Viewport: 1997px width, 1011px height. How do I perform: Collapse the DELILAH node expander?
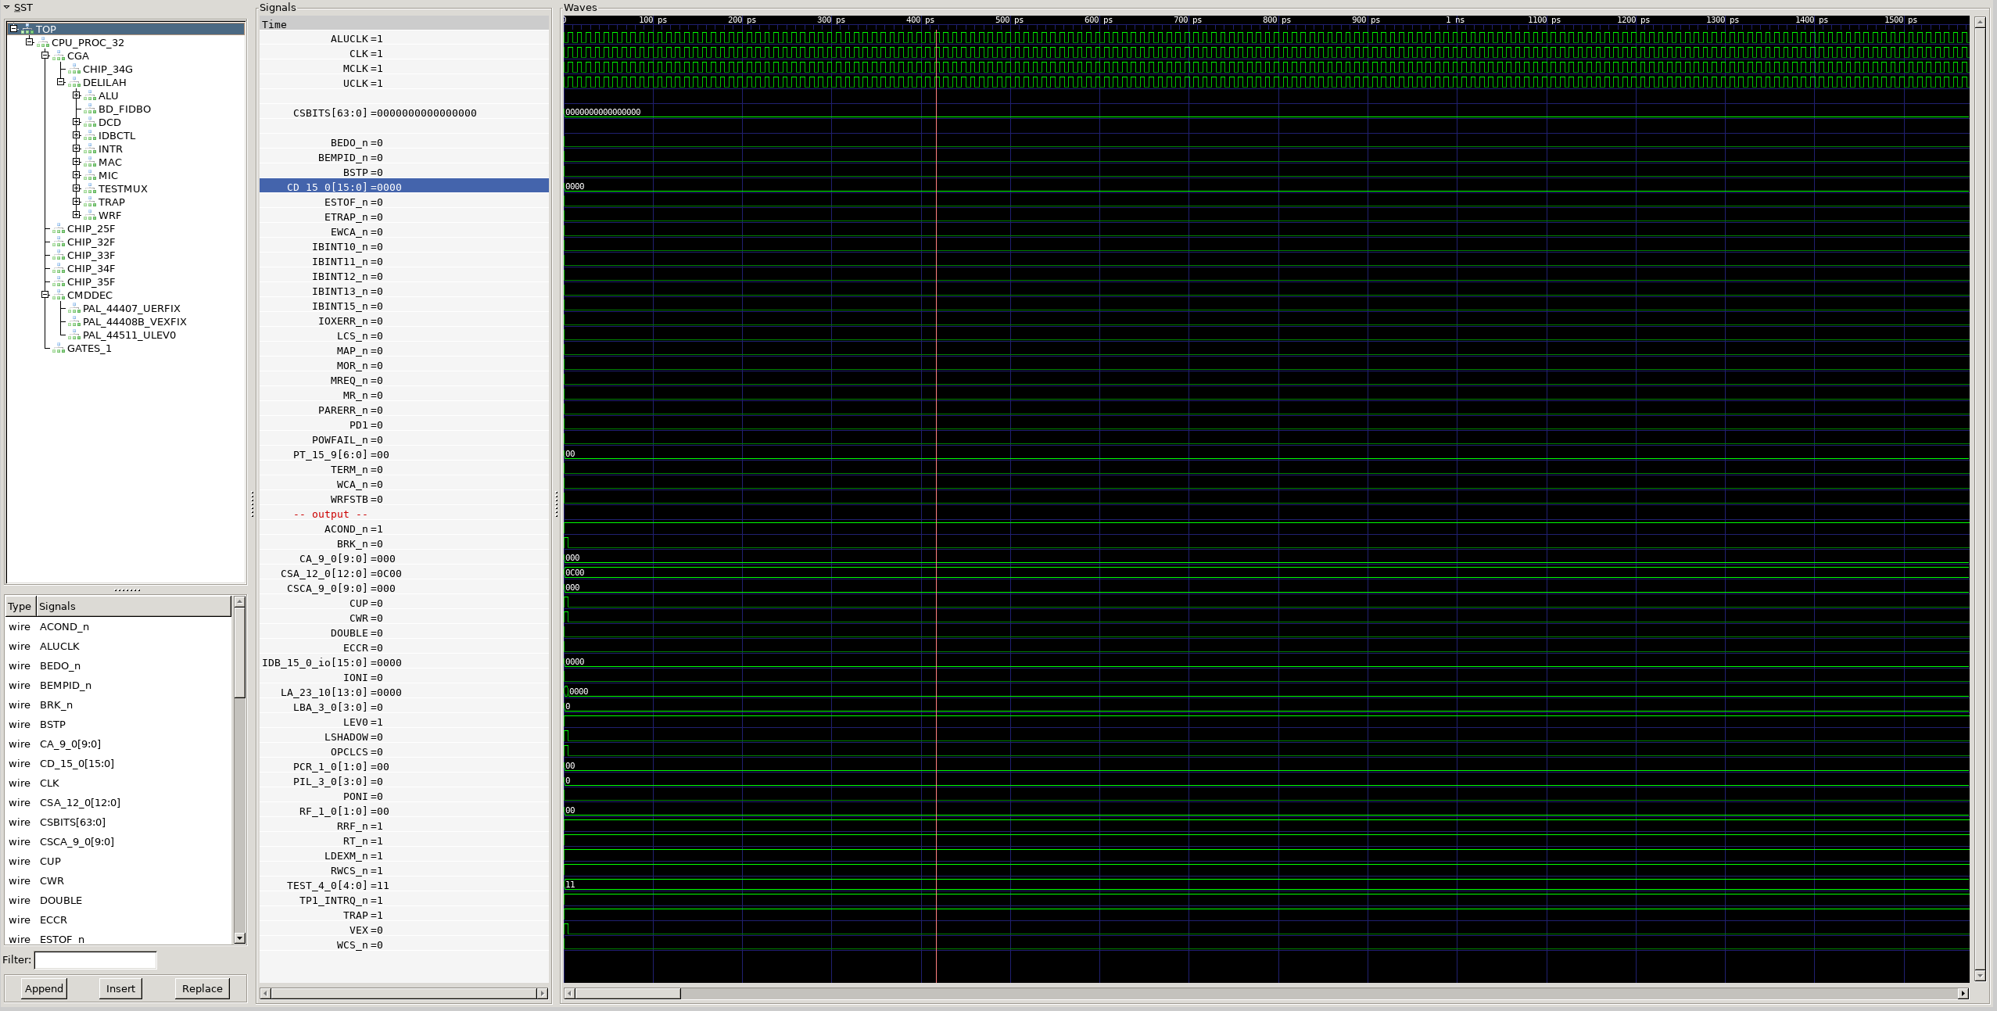(x=60, y=82)
